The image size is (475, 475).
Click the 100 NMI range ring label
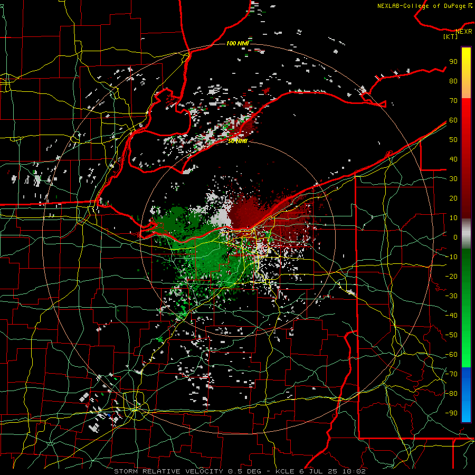coord(237,43)
